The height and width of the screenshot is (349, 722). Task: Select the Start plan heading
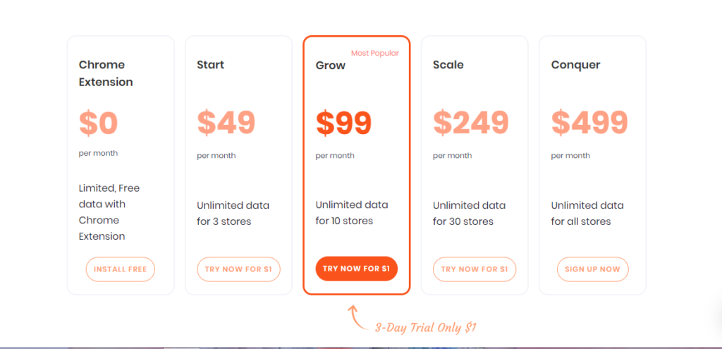[210, 65]
